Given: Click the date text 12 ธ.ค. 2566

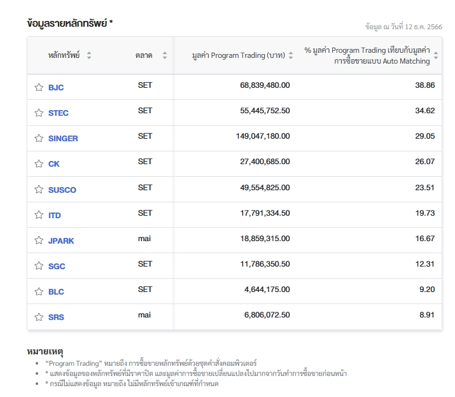Looking at the screenshot, I should pos(423,27).
